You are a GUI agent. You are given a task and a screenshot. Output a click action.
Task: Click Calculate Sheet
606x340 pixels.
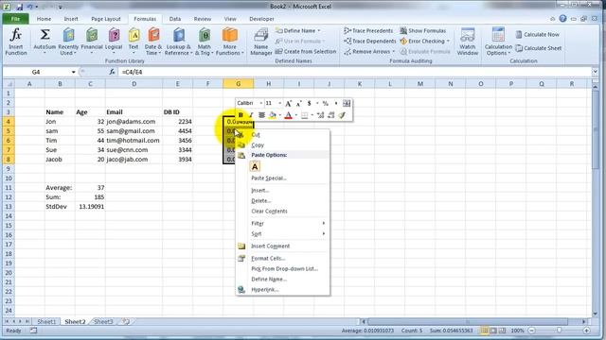539,48
